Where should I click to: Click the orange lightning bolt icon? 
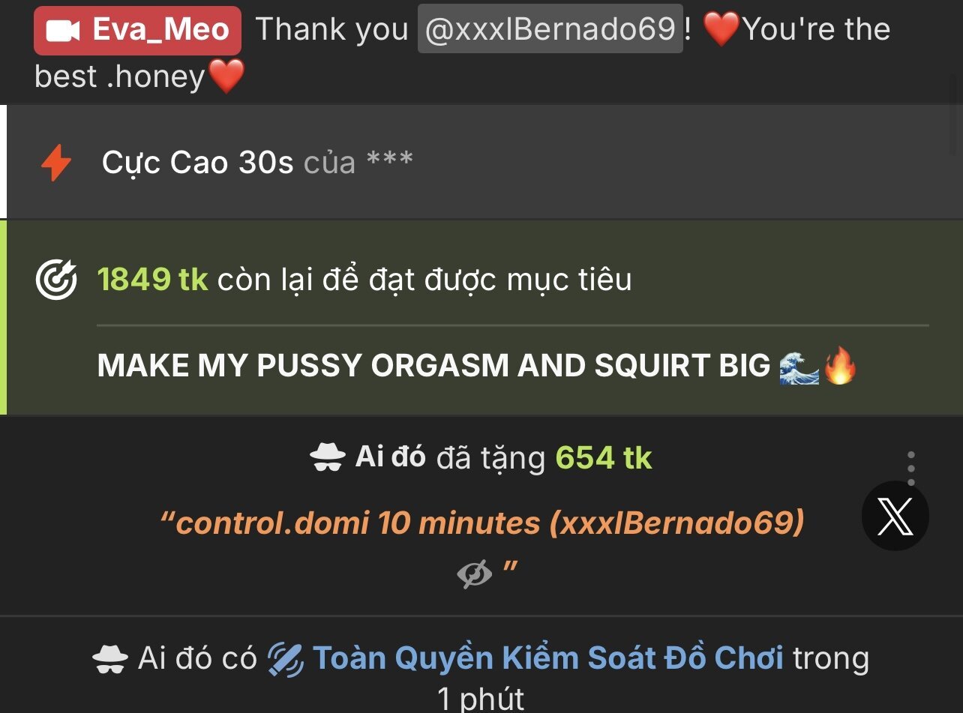point(56,163)
